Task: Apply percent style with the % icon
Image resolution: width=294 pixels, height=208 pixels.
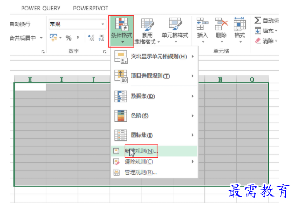Action: tap(69, 38)
